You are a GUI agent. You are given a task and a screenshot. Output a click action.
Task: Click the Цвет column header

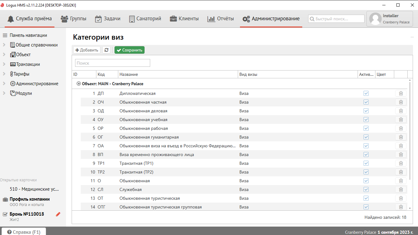click(x=384, y=74)
